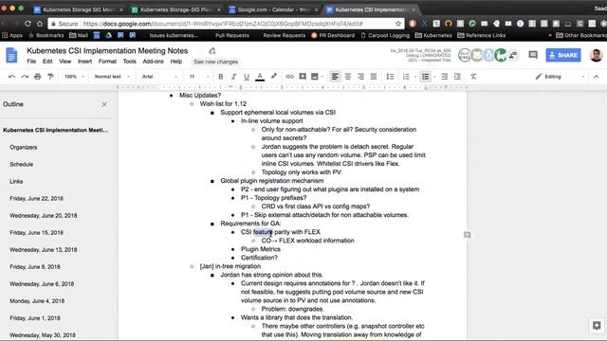This screenshot has height=341, width=607.
Task: Set the Justify align option
Action: coord(373,77)
